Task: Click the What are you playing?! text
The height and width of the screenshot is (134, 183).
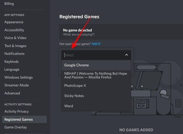Action: (x=79, y=34)
